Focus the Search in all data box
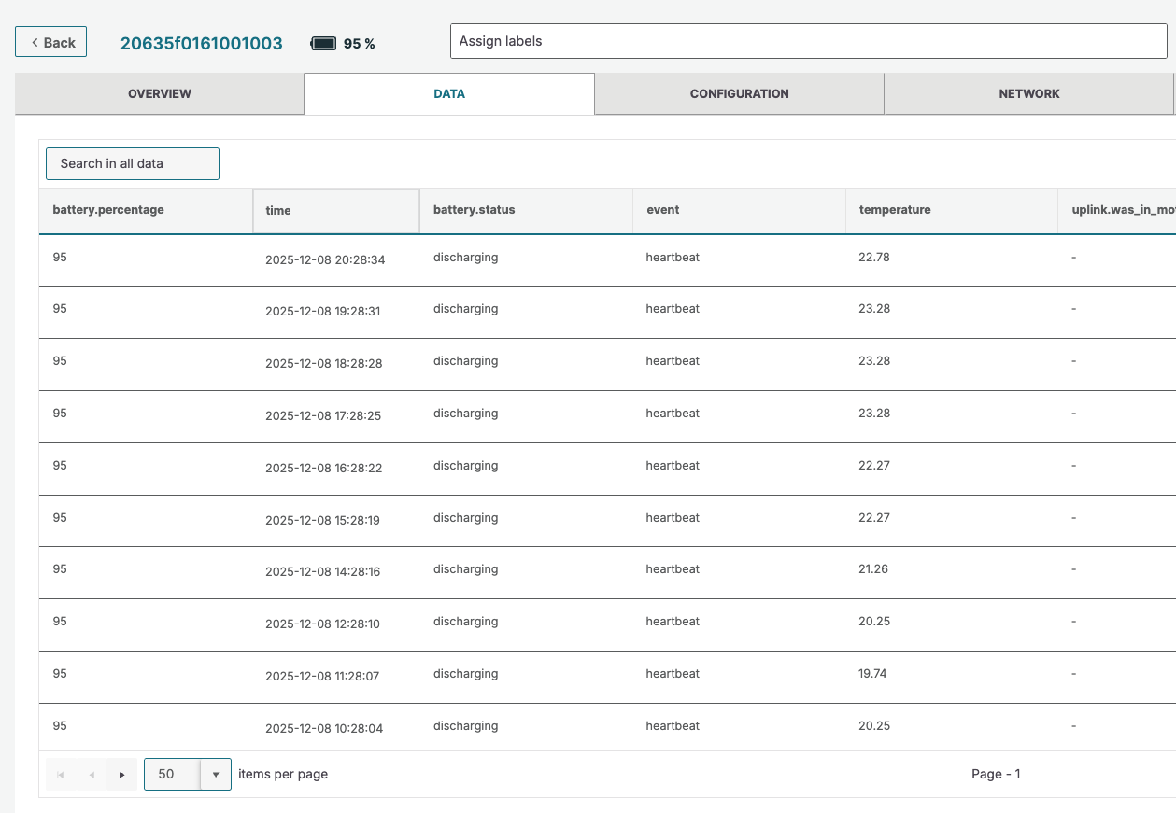1176x813 pixels. (x=133, y=163)
